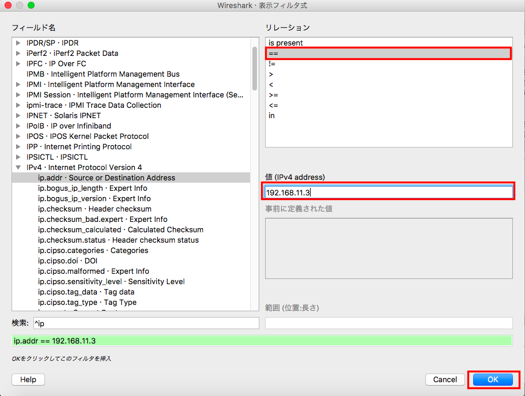
Task: Choose the '<=' relation
Action: 389,105
